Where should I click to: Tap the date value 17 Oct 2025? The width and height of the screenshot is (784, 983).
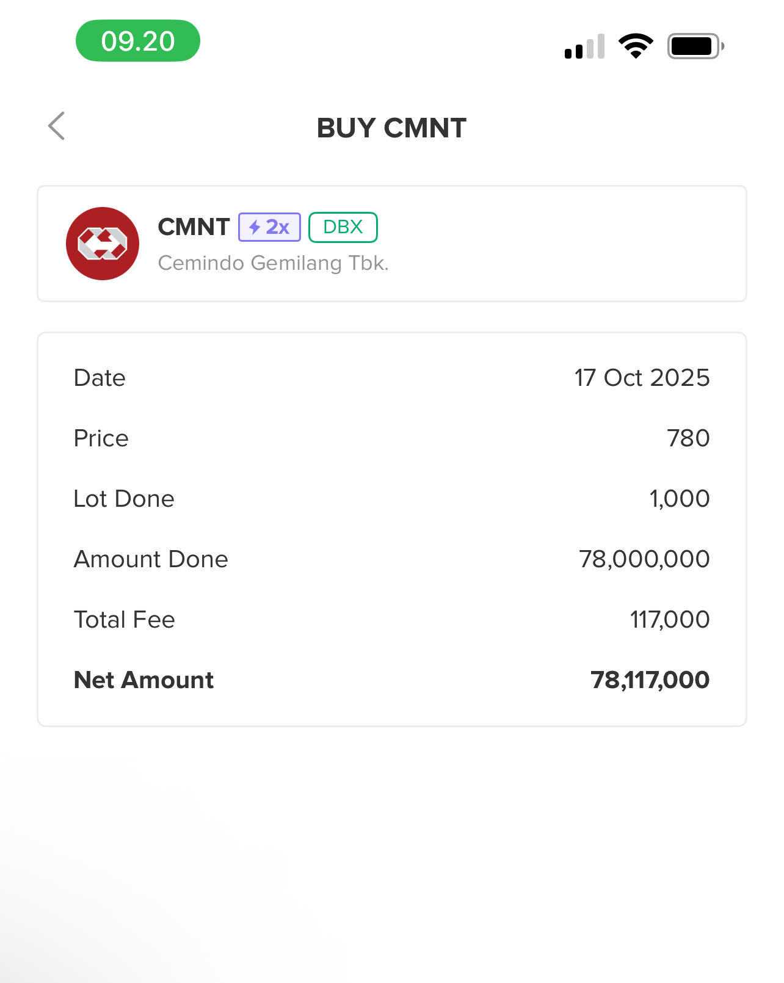[642, 378]
